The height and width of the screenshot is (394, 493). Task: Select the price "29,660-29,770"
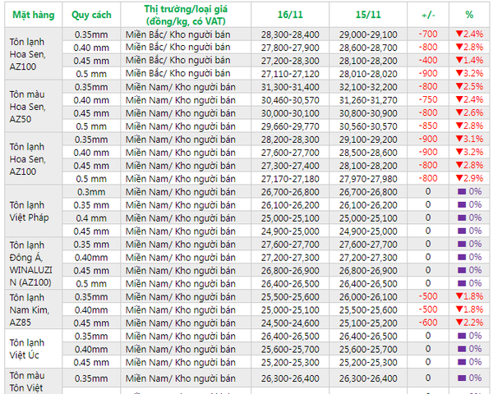(290, 126)
